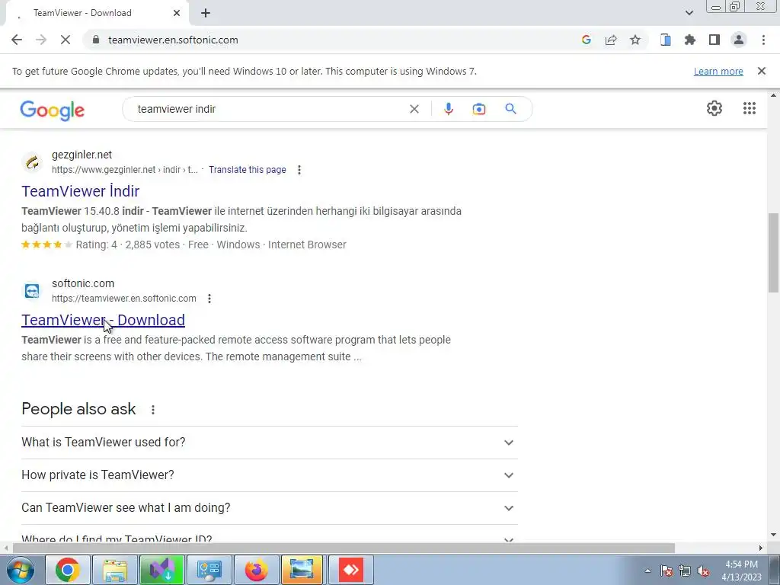Share this page via the share icon
Screen dimensions: 780x585
click(611, 40)
